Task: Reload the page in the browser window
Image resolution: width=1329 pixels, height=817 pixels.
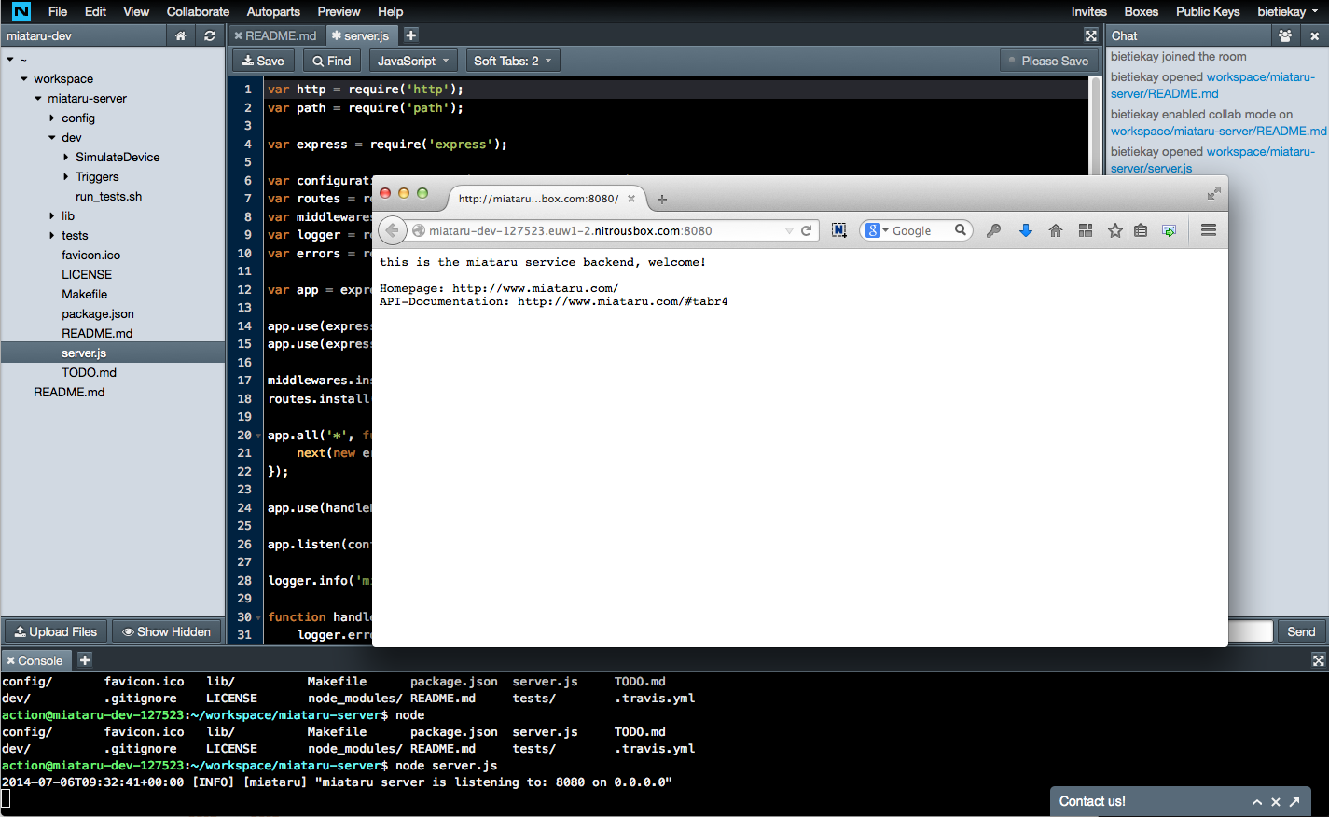Action: (807, 230)
